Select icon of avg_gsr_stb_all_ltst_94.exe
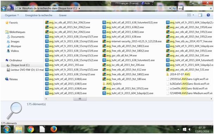 pos(104,55)
